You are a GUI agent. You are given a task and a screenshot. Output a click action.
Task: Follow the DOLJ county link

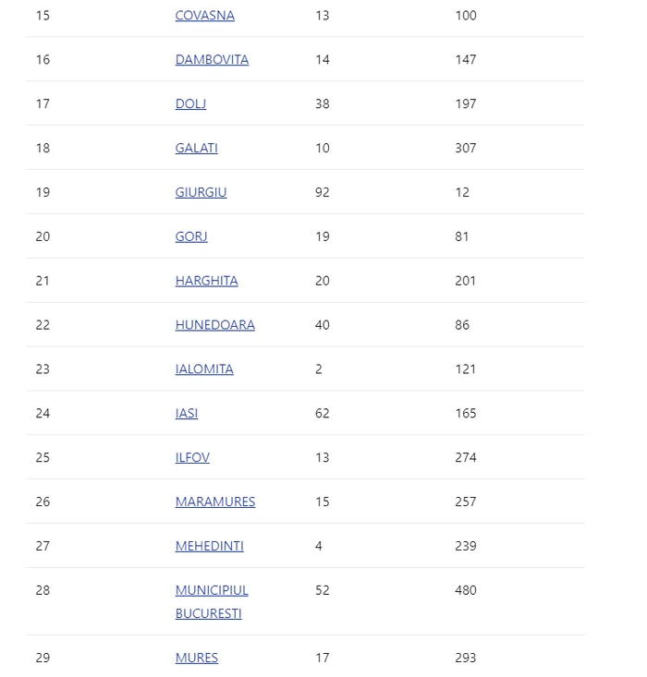point(190,104)
